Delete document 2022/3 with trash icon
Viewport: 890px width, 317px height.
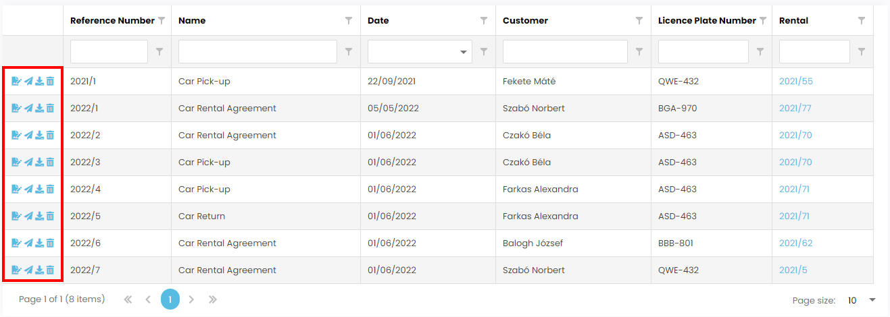50,163
